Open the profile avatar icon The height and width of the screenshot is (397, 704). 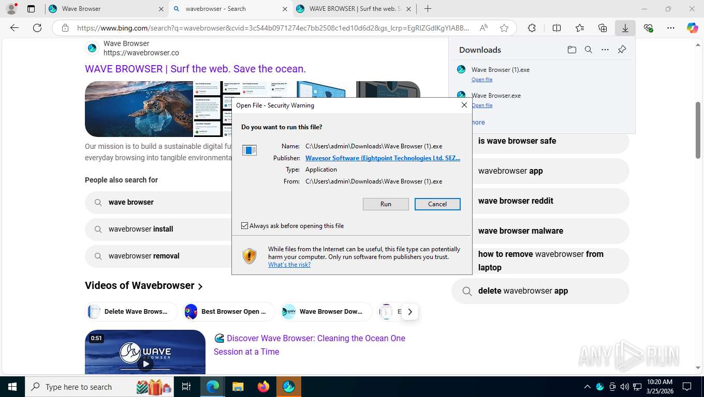(11, 9)
